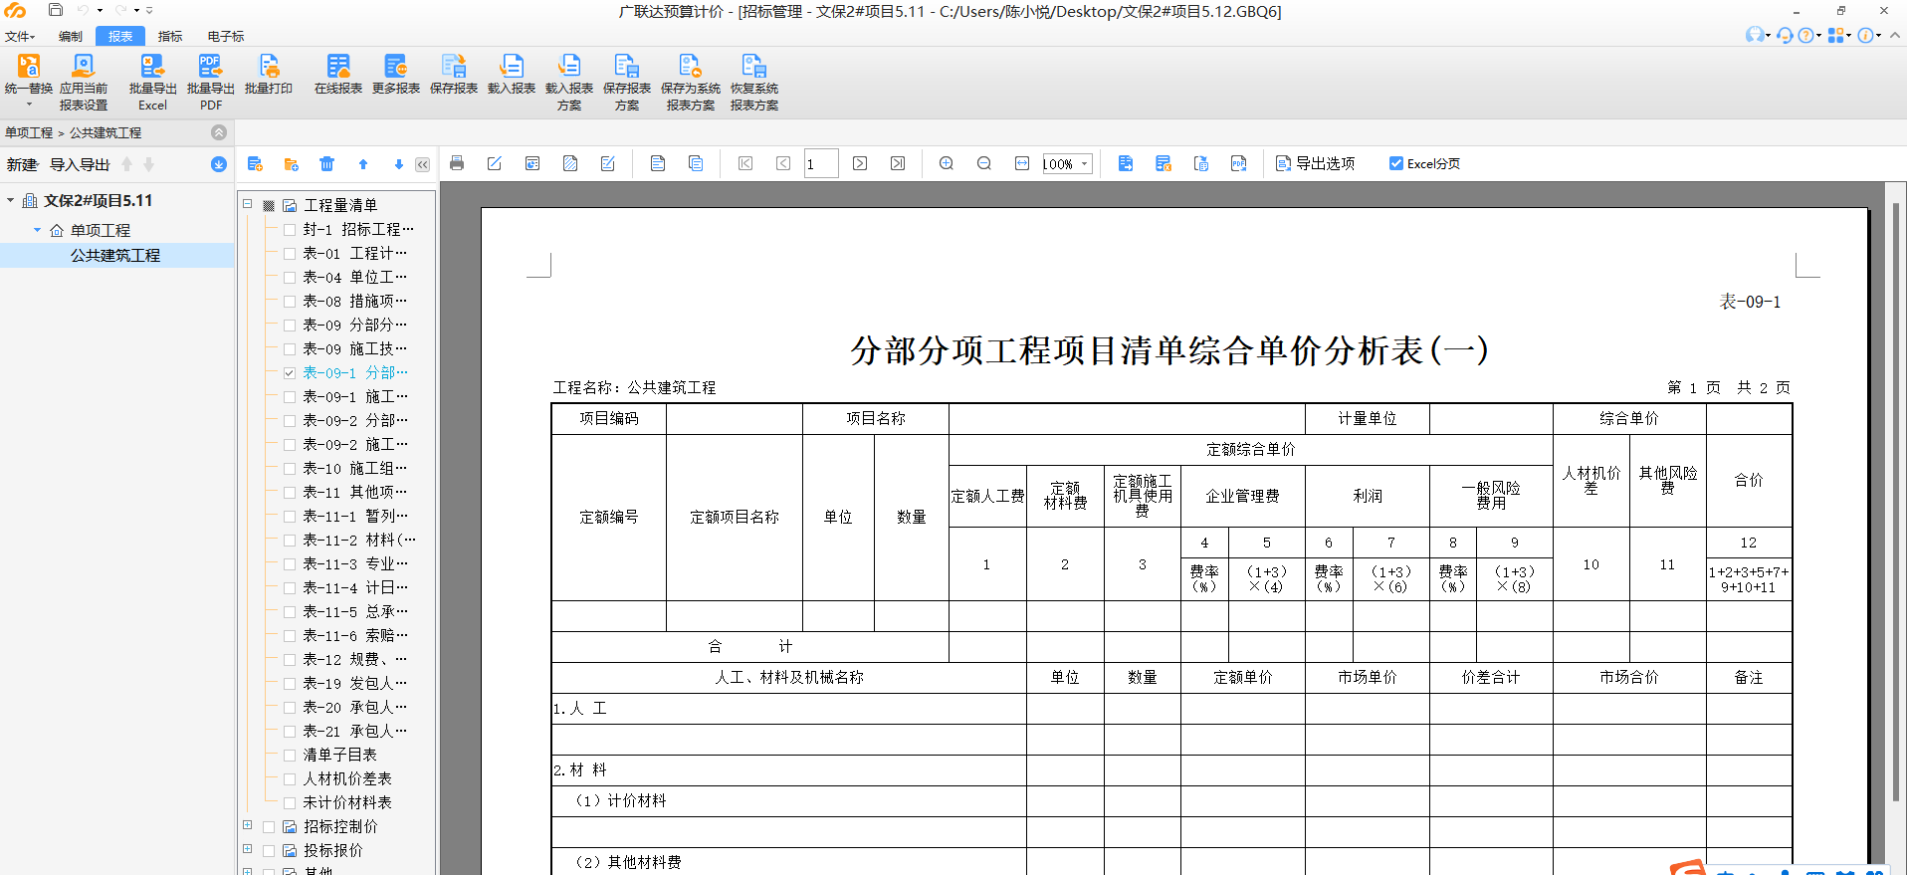Viewport: 1907px width, 875px height.
Task: Click 载入报表方案 icon
Action: tap(569, 67)
